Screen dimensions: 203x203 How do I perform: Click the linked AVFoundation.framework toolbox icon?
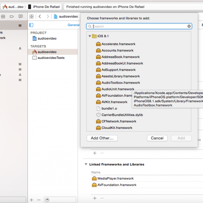(x=94, y=185)
